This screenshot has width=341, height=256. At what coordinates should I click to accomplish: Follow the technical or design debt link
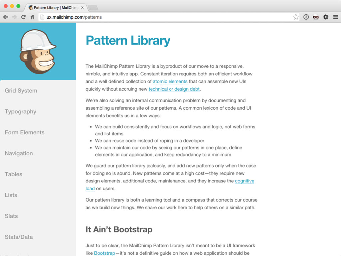click(174, 89)
